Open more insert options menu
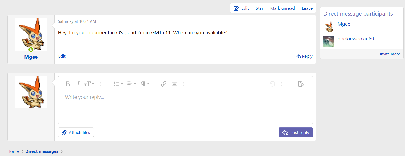405x156 pixels. pos(184,84)
